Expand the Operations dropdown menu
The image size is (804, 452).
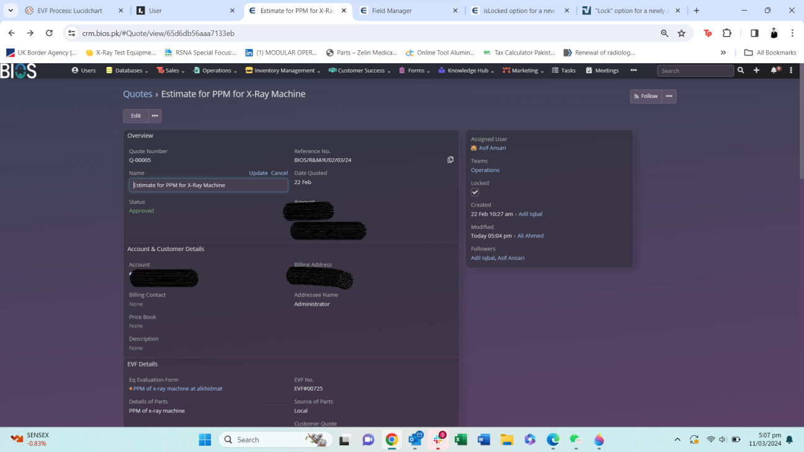click(x=215, y=71)
